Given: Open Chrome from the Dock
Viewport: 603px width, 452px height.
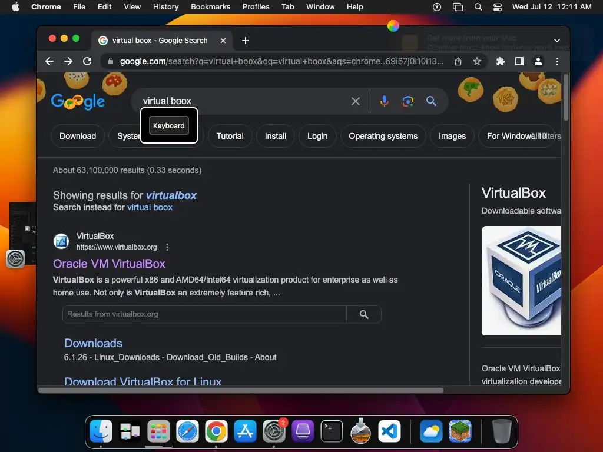Looking at the screenshot, I should (x=216, y=431).
